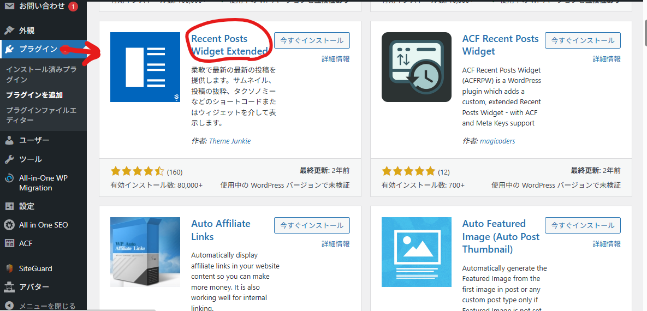Click the ACF menu icon

[9, 243]
